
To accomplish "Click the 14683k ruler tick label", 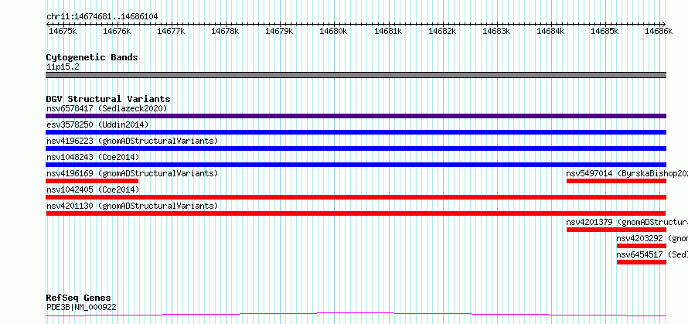I will click(x=496, y=31).
